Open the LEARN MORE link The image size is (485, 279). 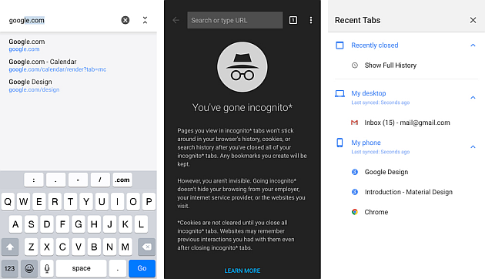242,271
